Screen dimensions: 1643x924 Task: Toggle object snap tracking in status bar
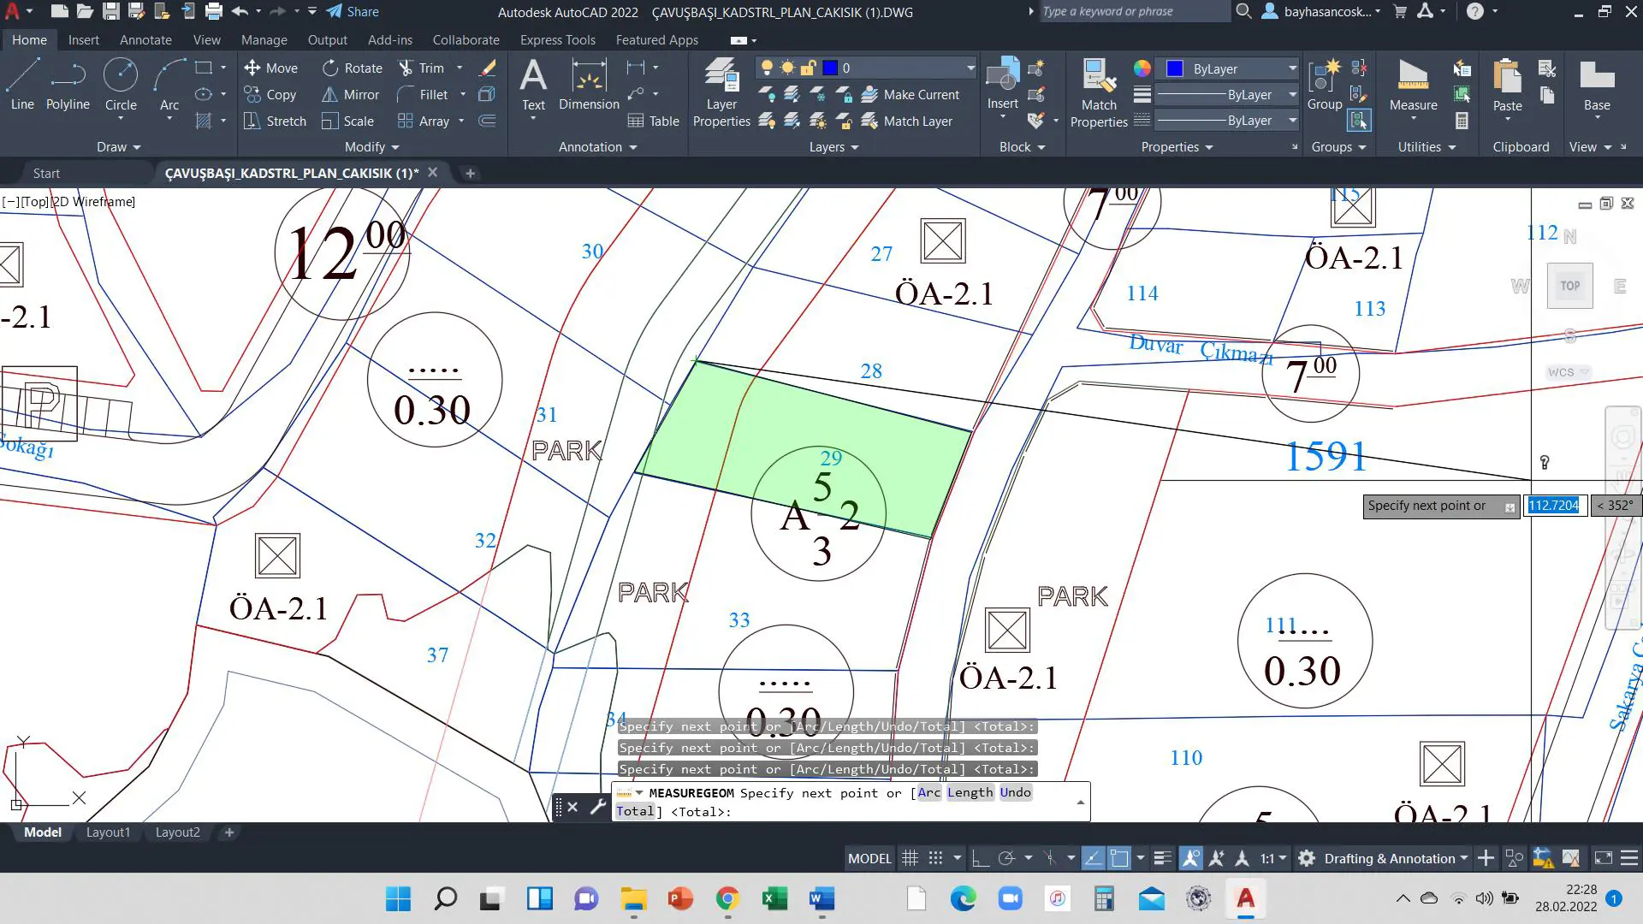1093,858
